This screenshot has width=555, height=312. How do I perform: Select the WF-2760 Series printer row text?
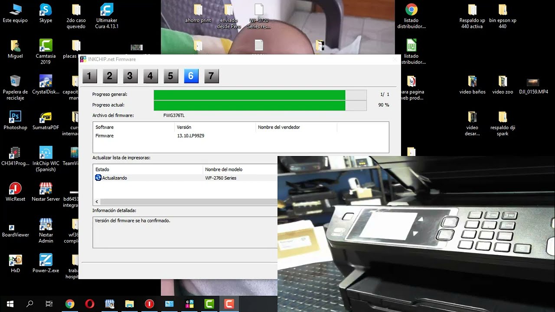(221, 178)
